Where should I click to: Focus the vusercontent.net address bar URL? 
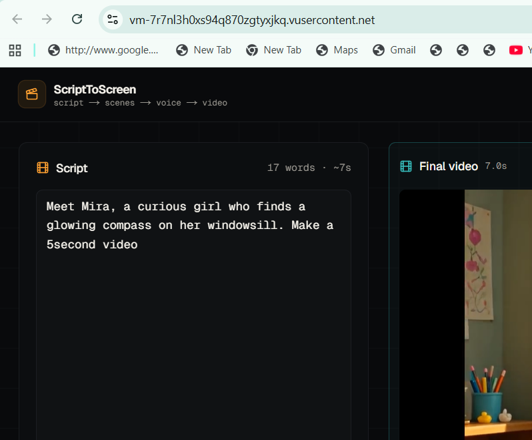[252, 20]
